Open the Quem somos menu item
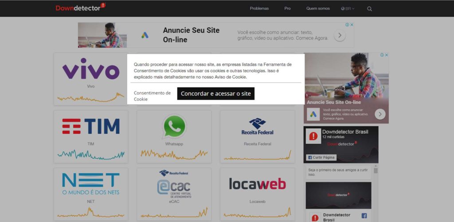The width and height of the screenshot is (454, 222). click(x=318, y=9)
